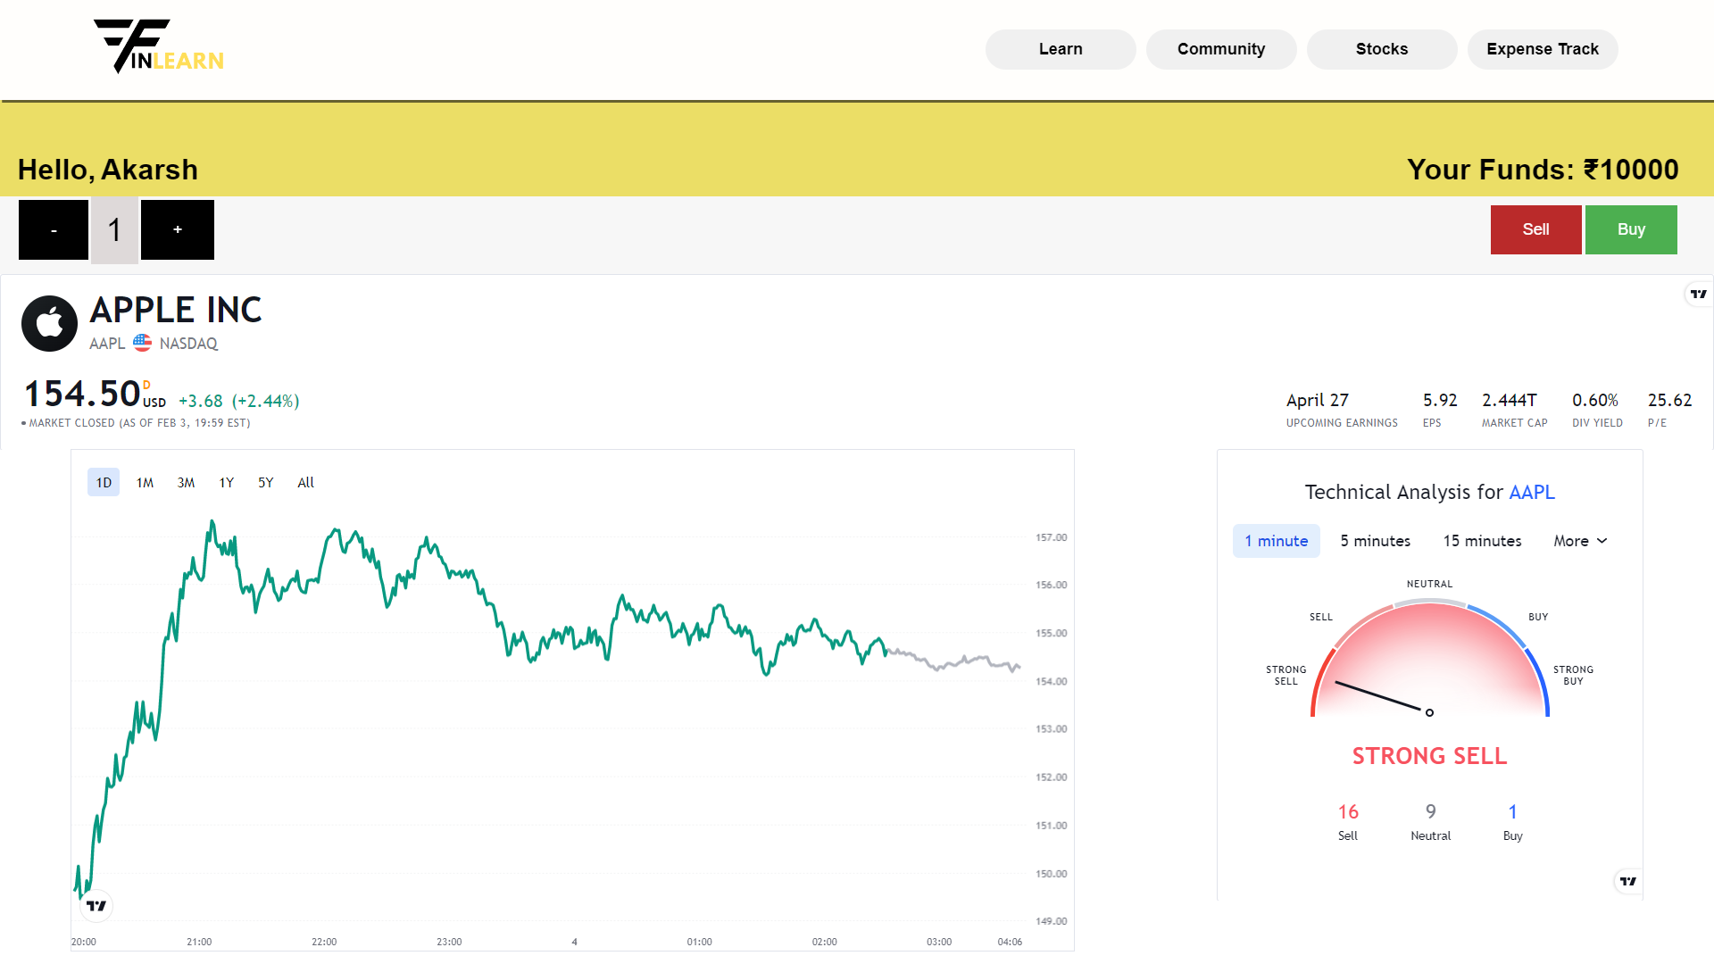The image size is (1714, 964).
Task: Click the AAPL link in Technical Analysis title
Action: tap(1532, 492)
